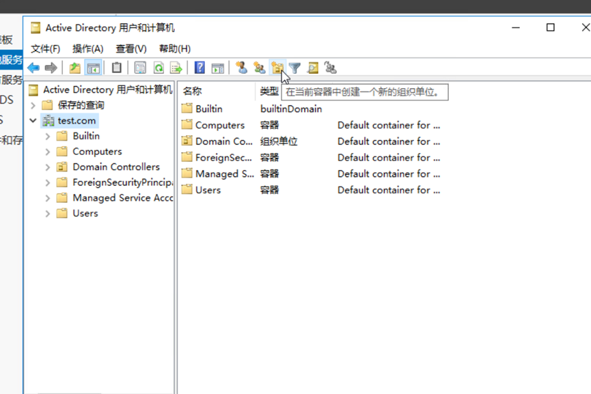The image size is (591, 394).
Task: Select the Users row name in list
Action: (x=208, y=190)
